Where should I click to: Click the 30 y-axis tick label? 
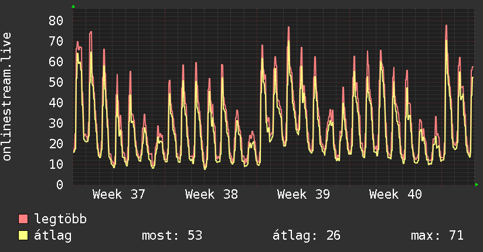[x=56, y=123]
